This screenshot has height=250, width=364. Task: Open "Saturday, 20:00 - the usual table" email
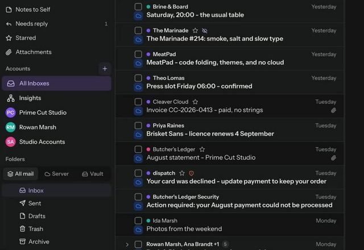coord(230,11)
